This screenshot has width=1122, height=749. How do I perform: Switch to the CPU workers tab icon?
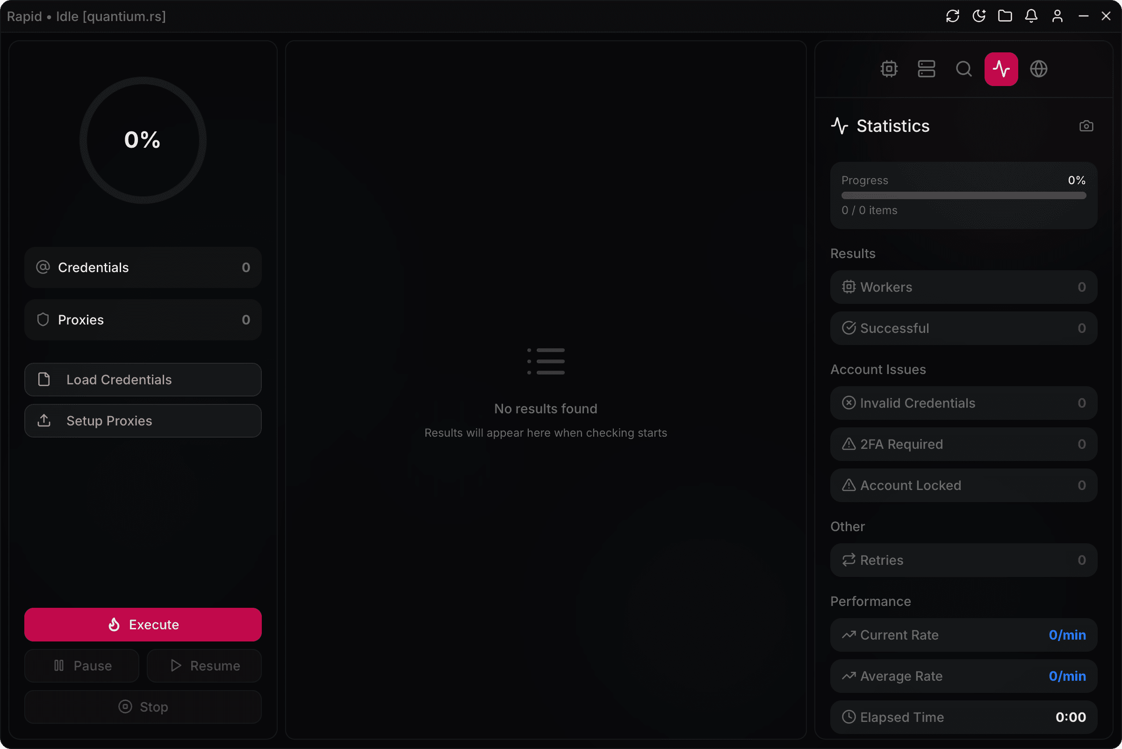(x=889, y=69)
